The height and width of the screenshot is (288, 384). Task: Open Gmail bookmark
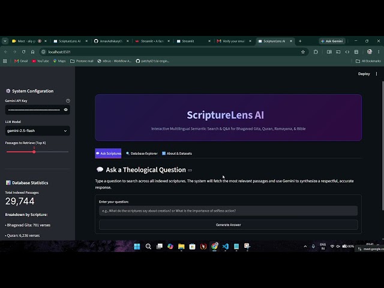click(x=21, y=61)
